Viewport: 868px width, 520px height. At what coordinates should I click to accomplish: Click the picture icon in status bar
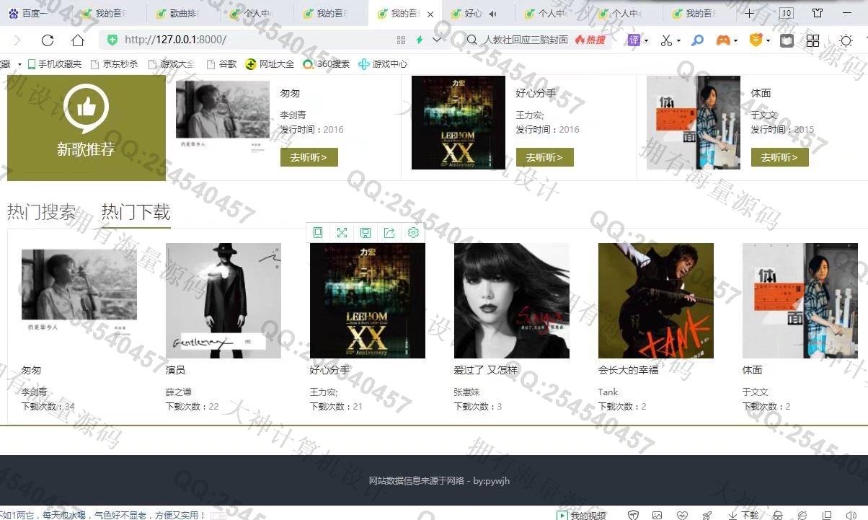coord(657,515)
